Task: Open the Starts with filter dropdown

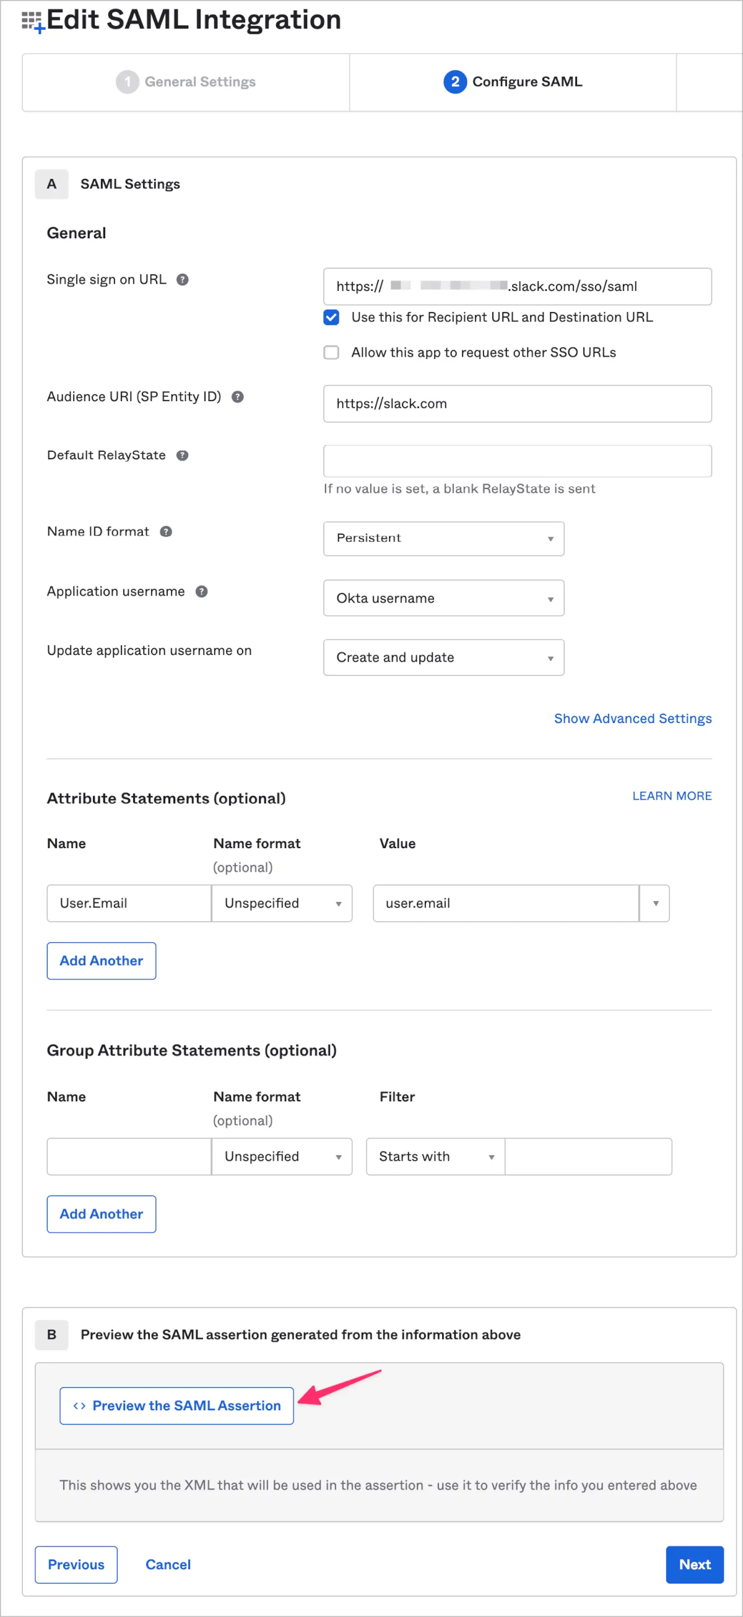Action: pos(435,1156)
